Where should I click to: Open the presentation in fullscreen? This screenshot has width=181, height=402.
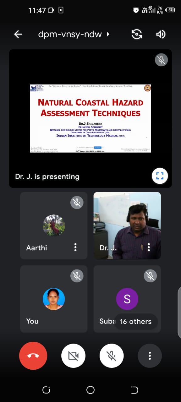point(160,176)
